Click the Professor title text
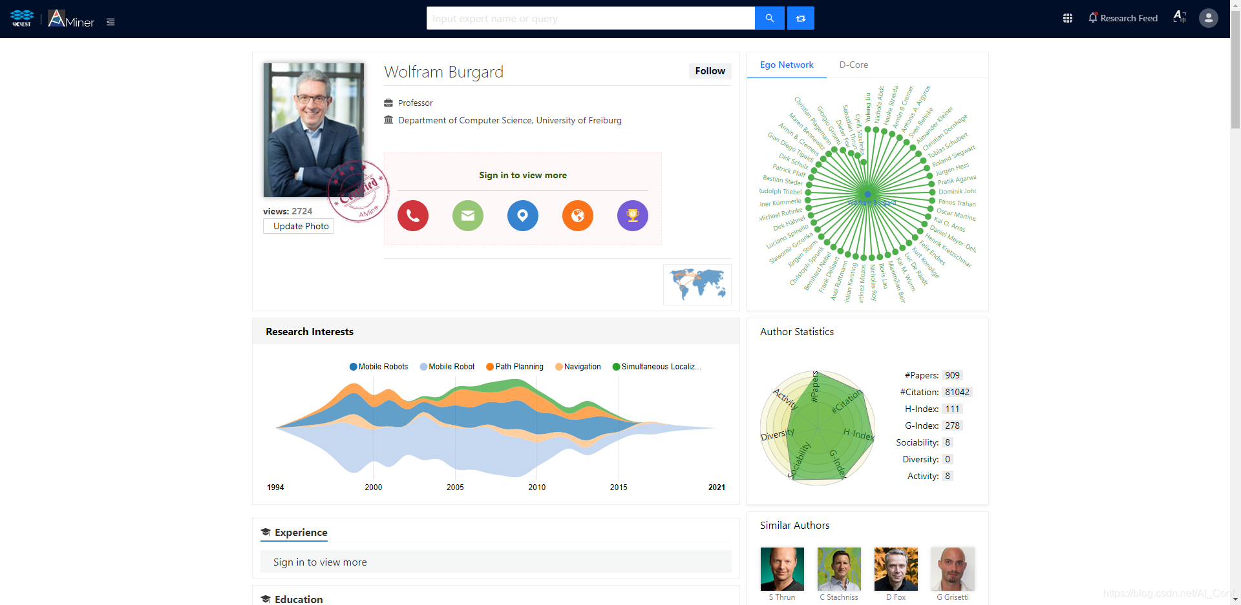1241x605 pixels. [x=415, y=103]
